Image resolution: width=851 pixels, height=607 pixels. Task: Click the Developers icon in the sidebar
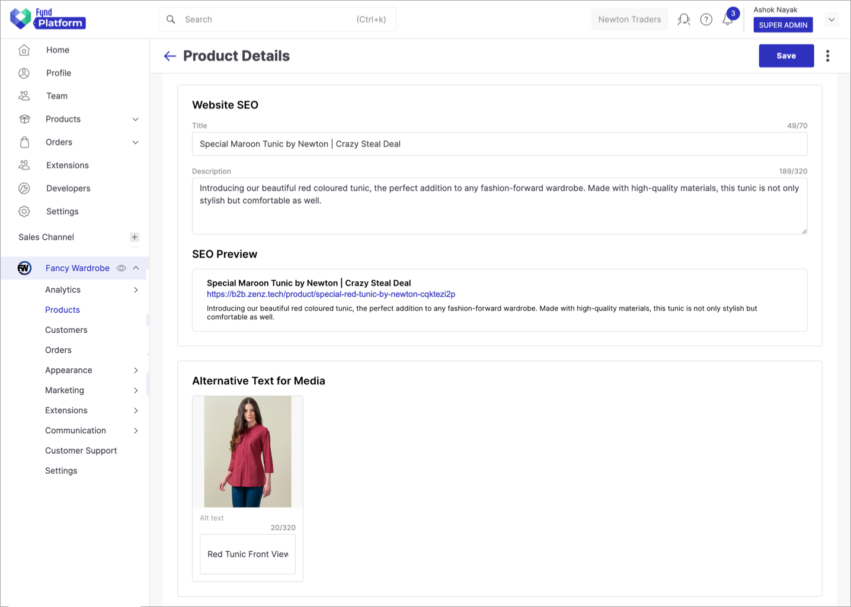pos(24,188)
